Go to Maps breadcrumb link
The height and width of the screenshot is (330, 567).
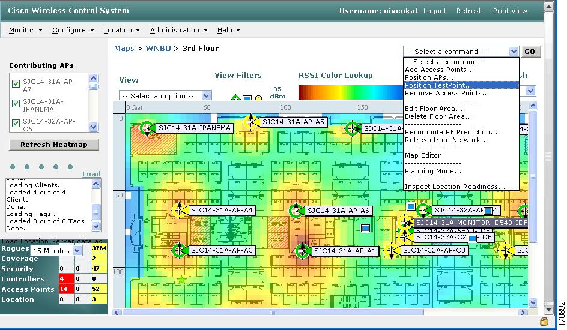click(x=124, y=49)
